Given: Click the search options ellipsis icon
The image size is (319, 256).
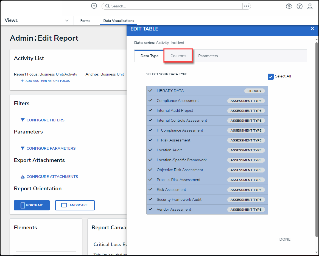Looking at the screenshot, I should [246, 6].
